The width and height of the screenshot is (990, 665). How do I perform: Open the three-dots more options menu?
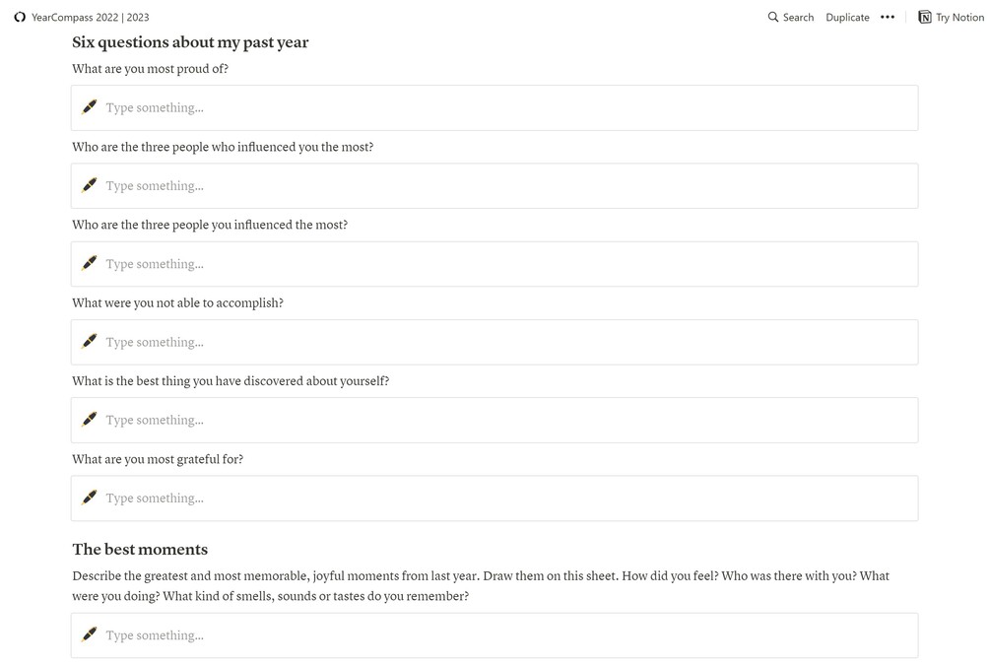(888, 17)
